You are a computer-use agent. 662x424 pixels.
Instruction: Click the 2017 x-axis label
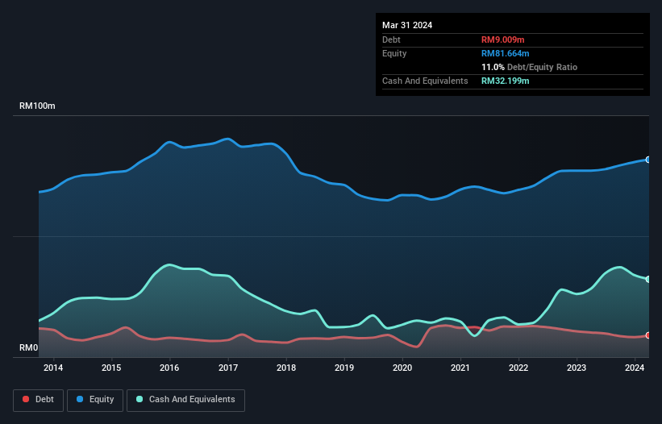227,368
